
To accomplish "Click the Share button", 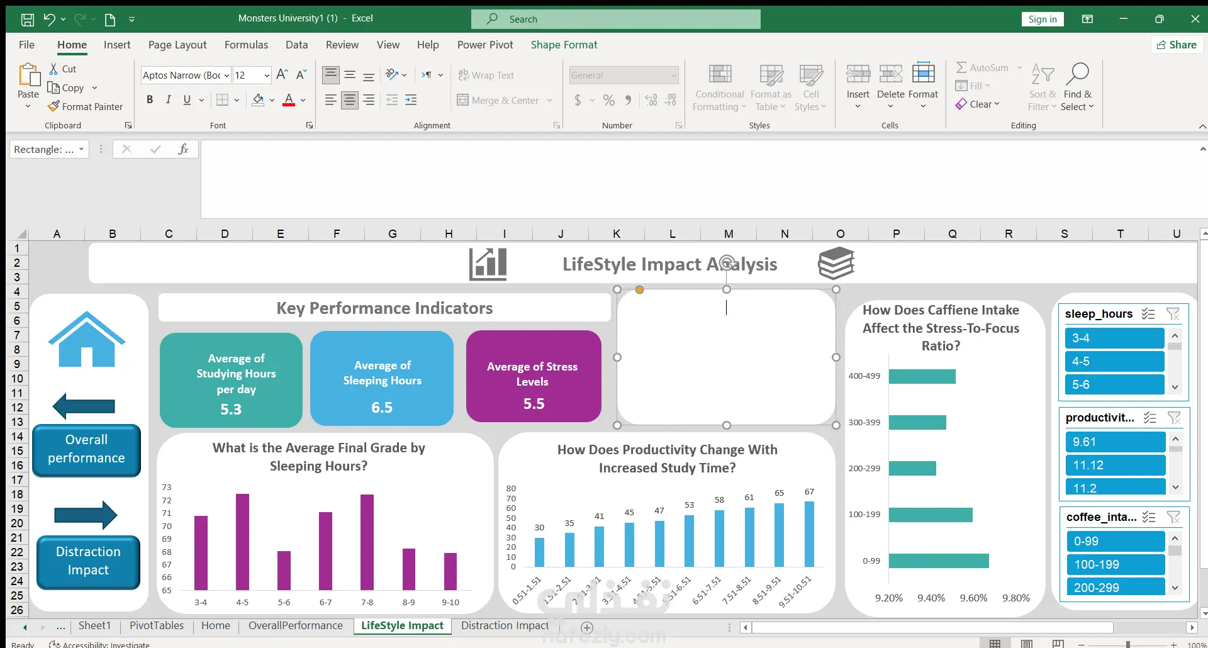I will (x=1177, y=45).
